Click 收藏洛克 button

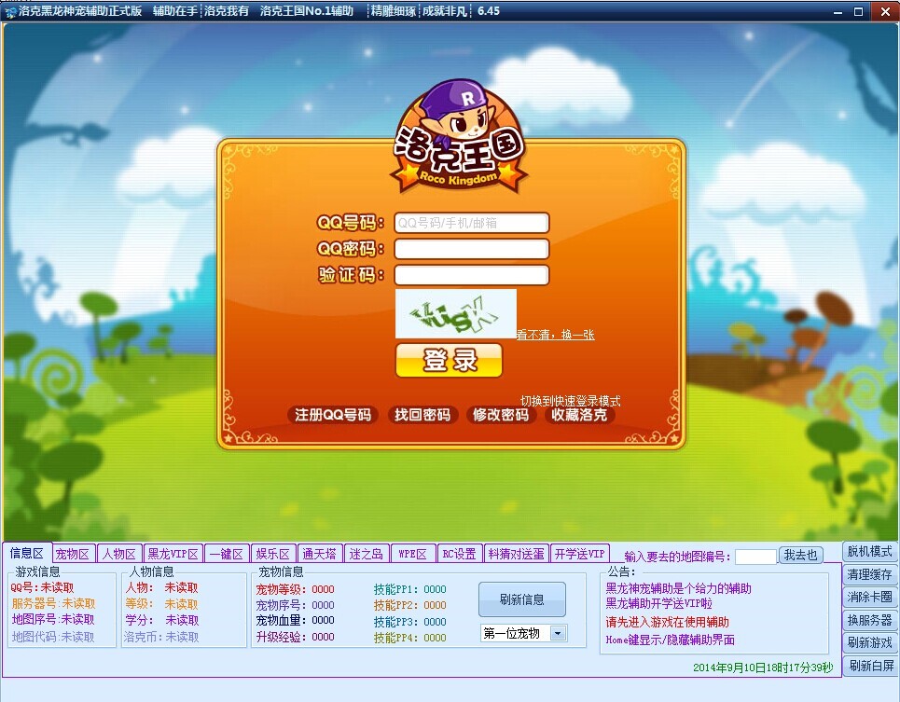click(579, 415)
